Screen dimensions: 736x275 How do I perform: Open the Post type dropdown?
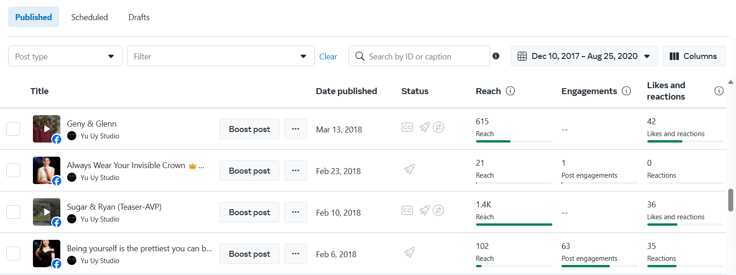coord(65,56)
